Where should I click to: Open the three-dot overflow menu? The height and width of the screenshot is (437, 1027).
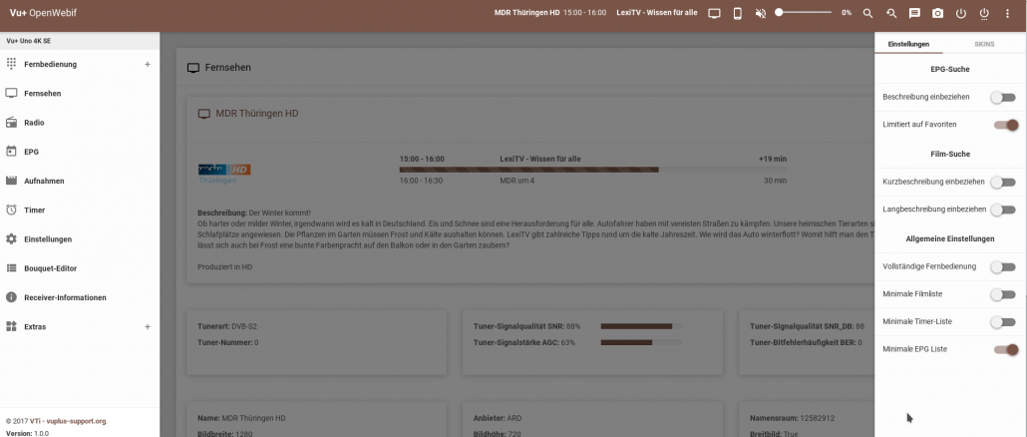click(1007, 13)
